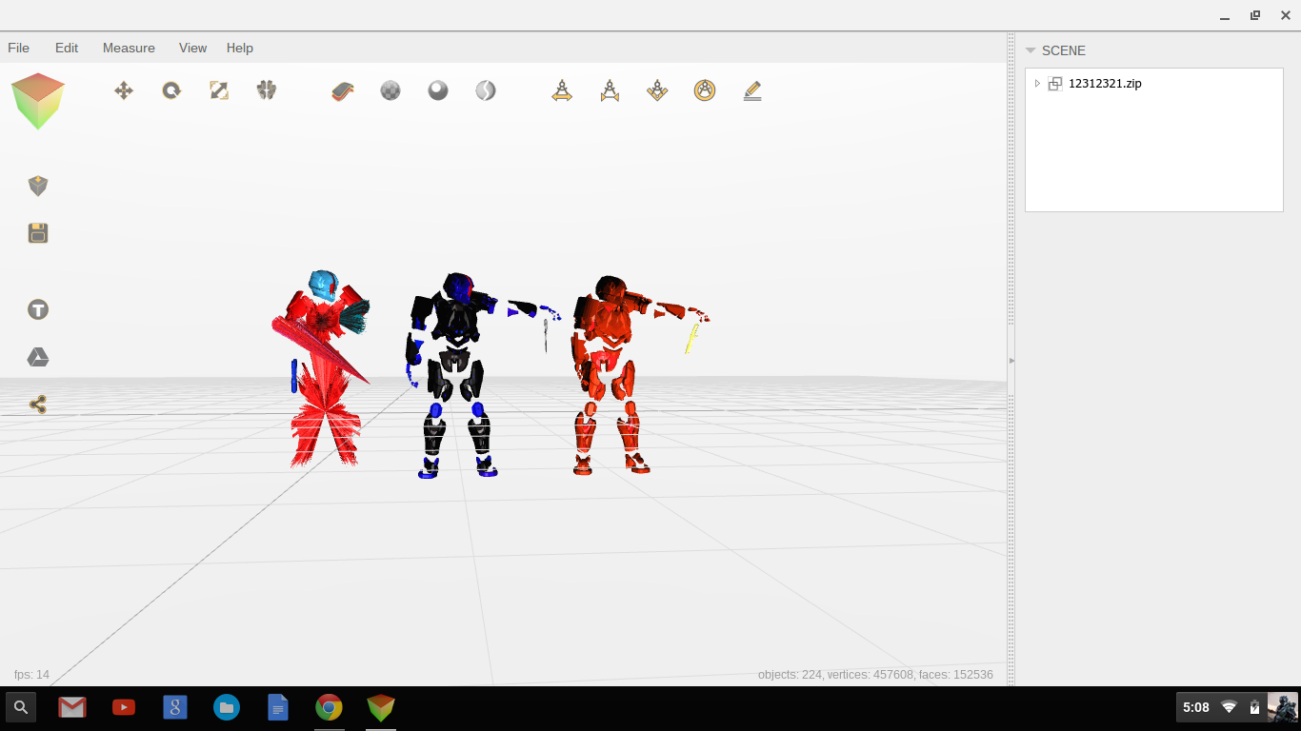1301x731 pixels.
Task: Click the Wi-Fi status icon
Action: [1230, 707]
